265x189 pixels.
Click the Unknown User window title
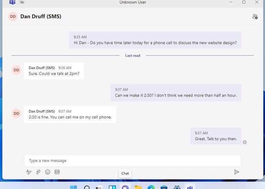(x=132, y=2)
